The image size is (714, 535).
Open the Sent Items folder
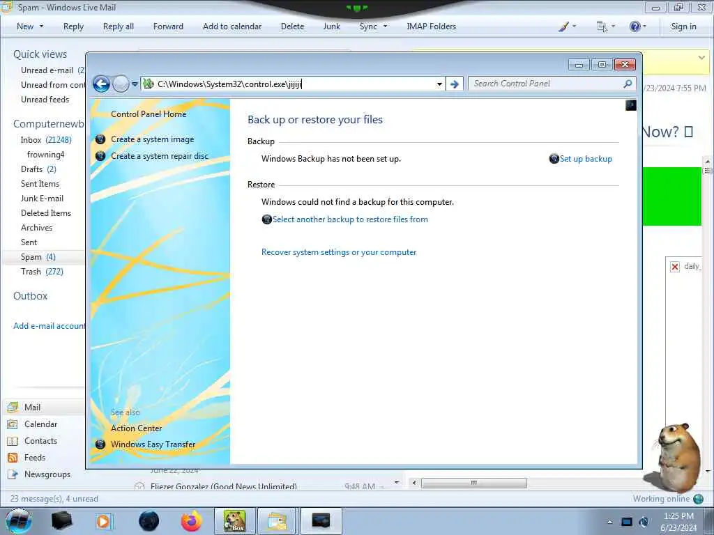(40, 184)
